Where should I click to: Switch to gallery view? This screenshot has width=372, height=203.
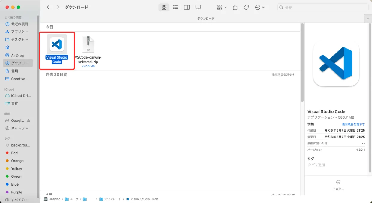(198, 7)
